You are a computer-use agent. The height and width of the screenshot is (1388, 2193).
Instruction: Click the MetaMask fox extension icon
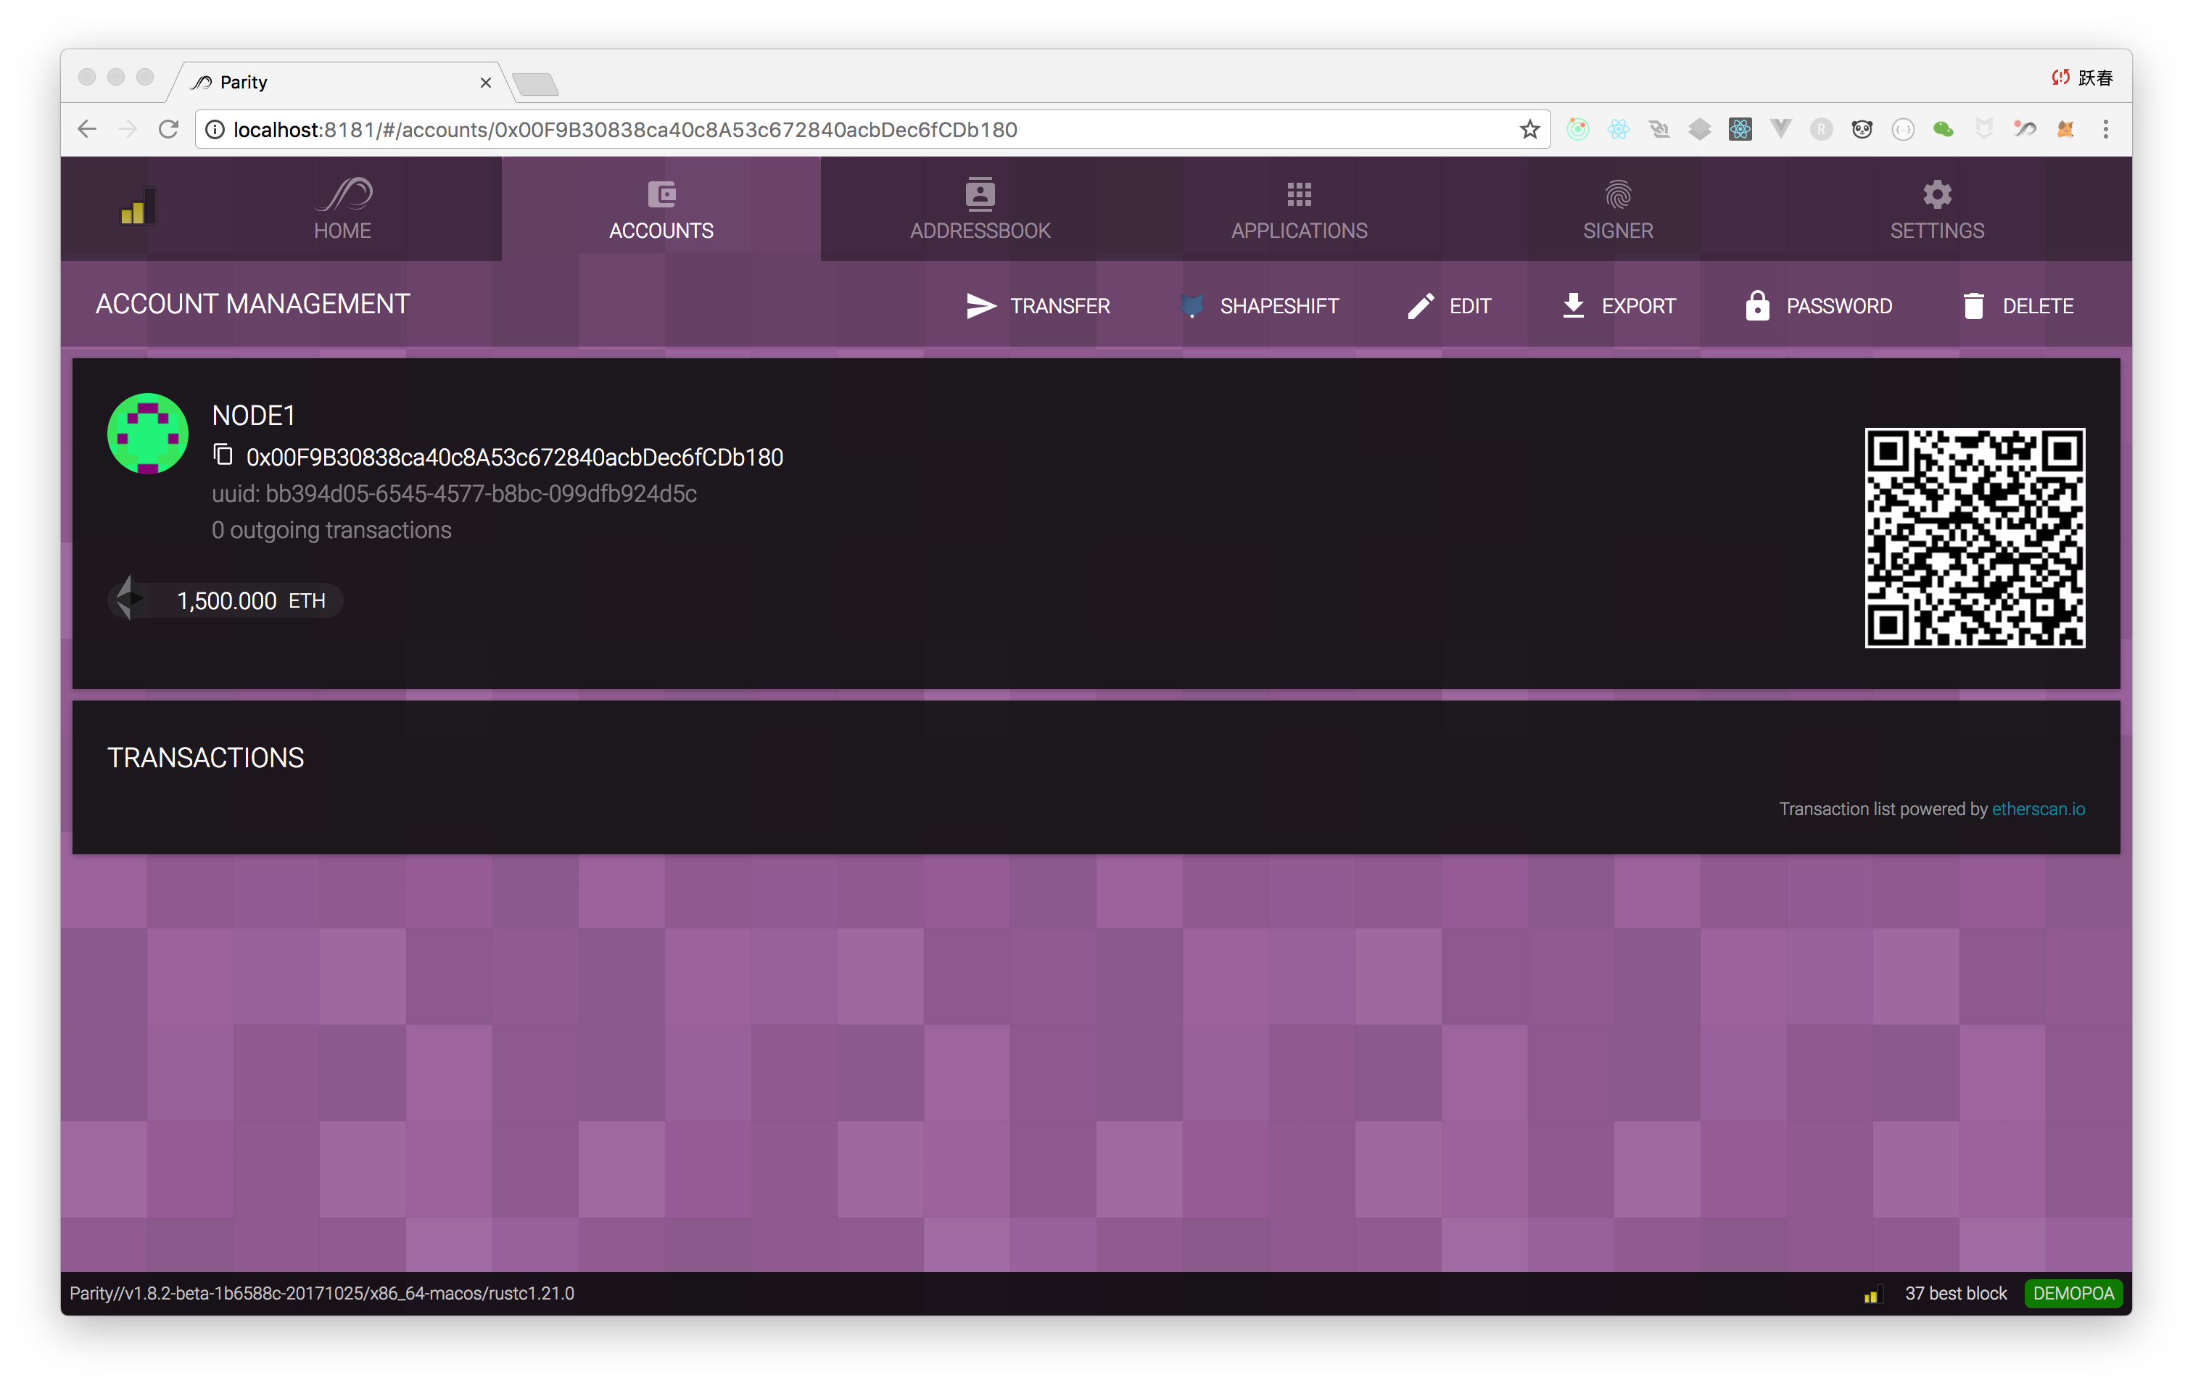2065,129
